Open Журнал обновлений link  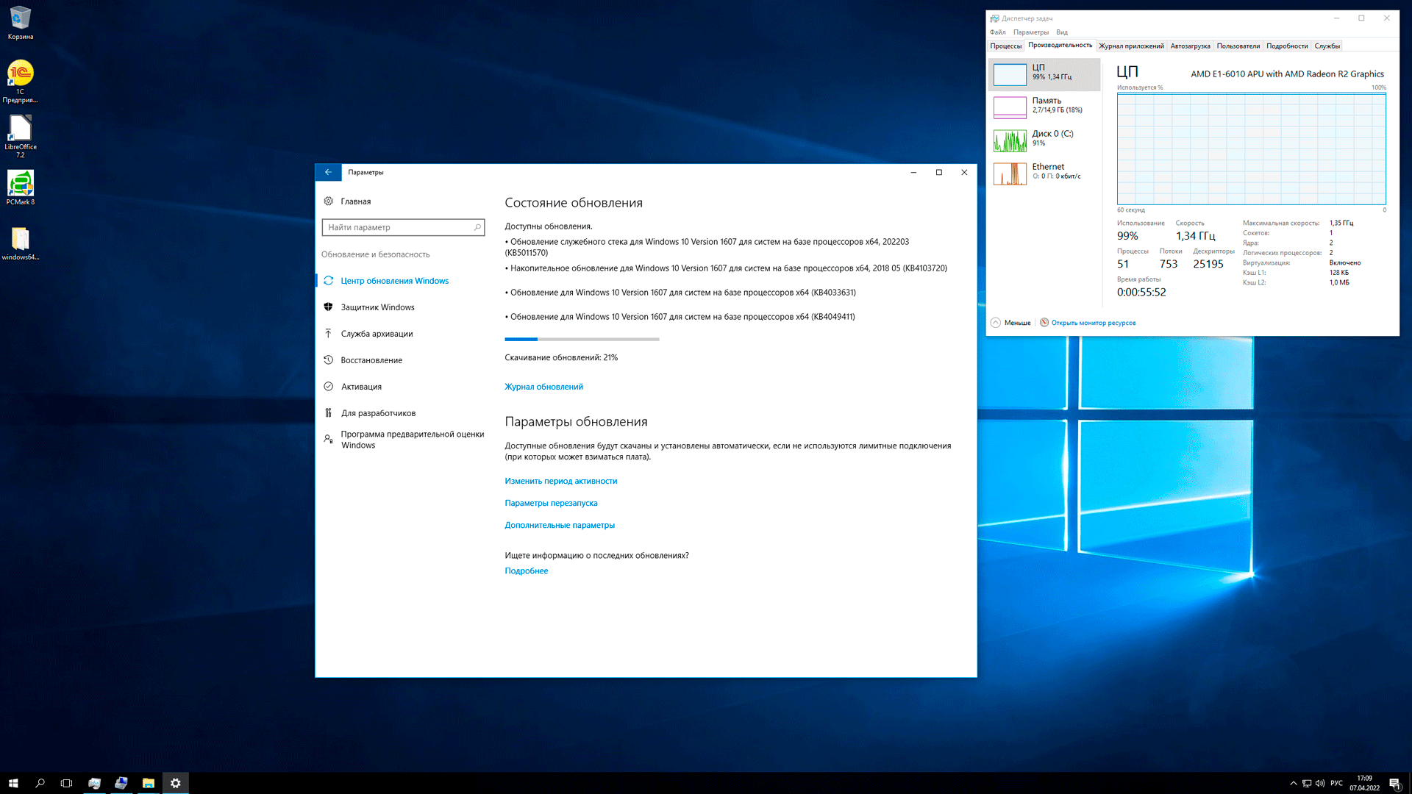coord(543,387)
